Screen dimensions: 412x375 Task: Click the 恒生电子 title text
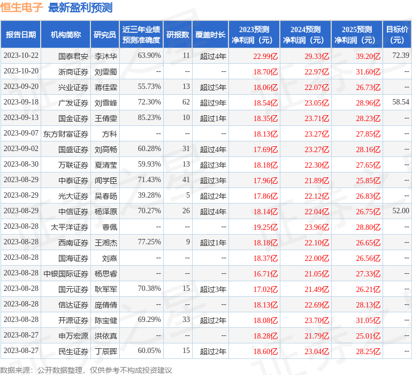coord(21,7)
